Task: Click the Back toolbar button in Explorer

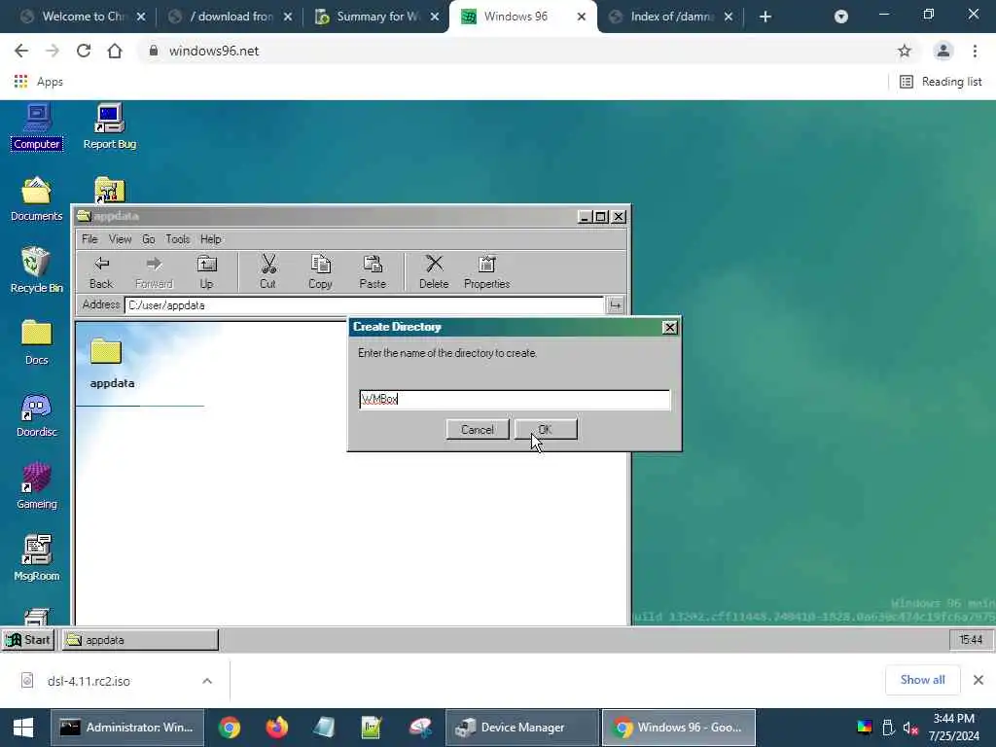Action: pos(101,272)
